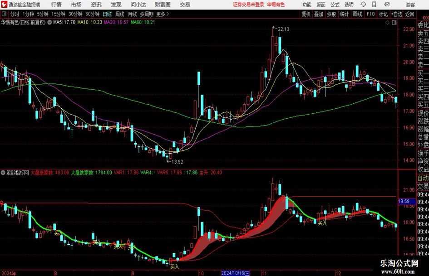Click the 2024/10/16 date marker
Viewport: 429px width, 276px height.
(x=235, y=273)
